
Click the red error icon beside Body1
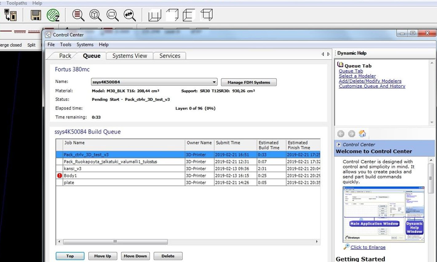coord(60,175)
